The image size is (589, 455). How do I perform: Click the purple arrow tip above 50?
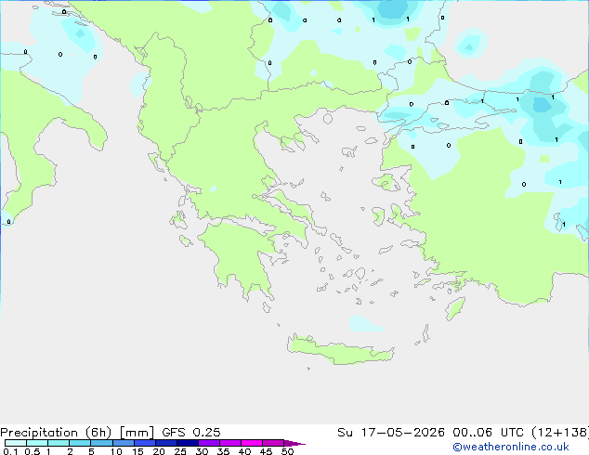294,443
